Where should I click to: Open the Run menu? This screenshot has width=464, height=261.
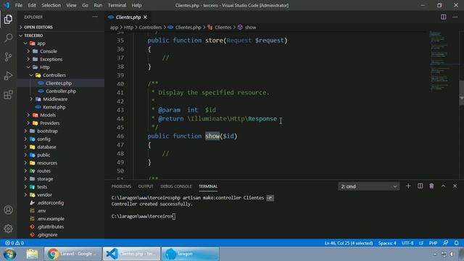pos(98,5)
